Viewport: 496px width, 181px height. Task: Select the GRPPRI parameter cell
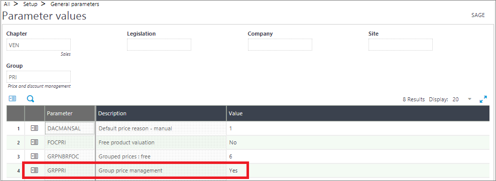point(70,170)
